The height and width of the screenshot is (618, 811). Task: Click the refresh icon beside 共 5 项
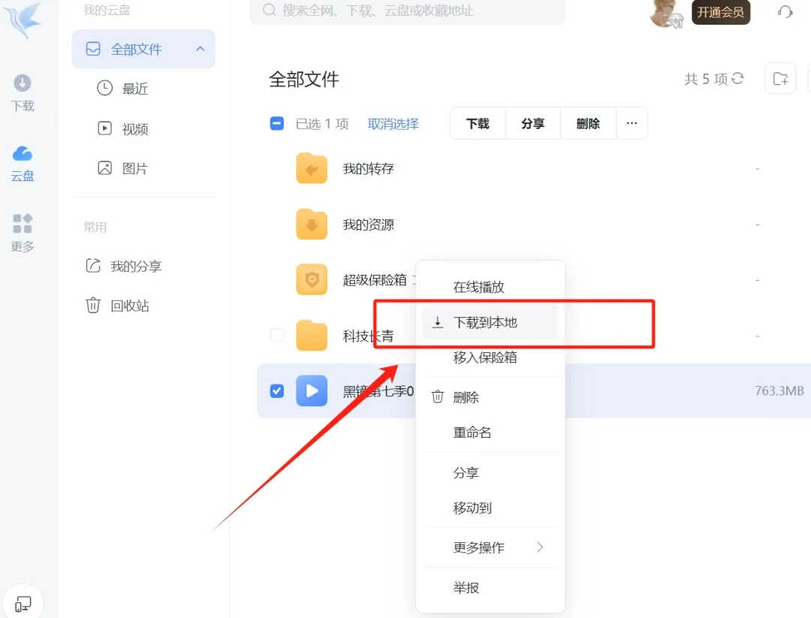coord(737,79)
